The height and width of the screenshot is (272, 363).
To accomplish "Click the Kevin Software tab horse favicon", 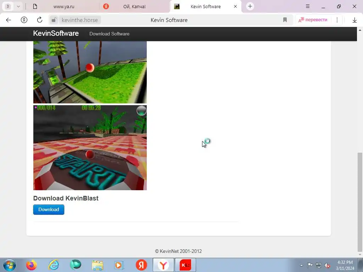I will [x=177, y=6].
